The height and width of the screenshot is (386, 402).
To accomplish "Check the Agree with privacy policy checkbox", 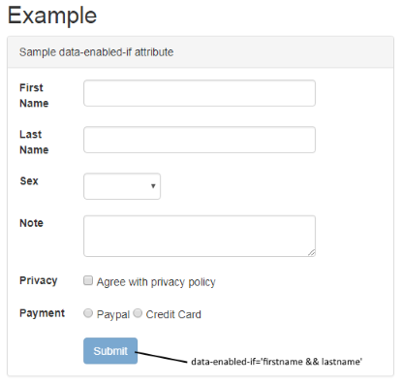I will (88, 280).
